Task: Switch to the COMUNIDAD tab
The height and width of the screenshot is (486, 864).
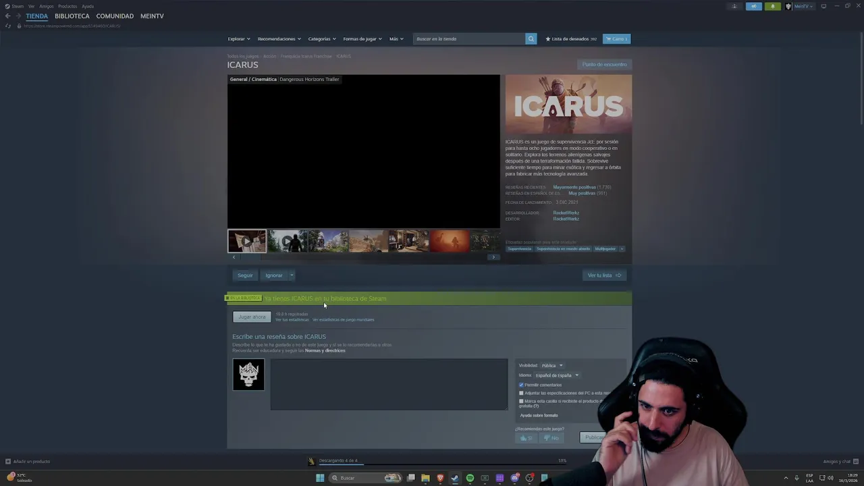Action: point(115,16)
